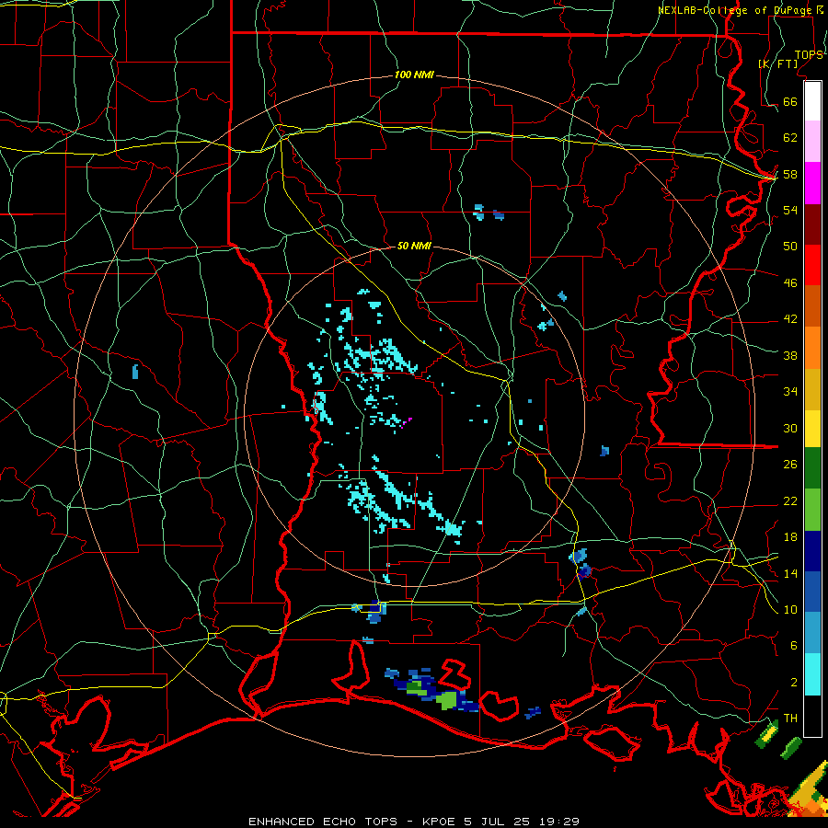Click the '5 JUL 25' date stamp
Screen dimensions: 828x828
(x=499, y=822)
